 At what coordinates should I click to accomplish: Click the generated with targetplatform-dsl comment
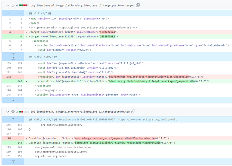point(83,28)
